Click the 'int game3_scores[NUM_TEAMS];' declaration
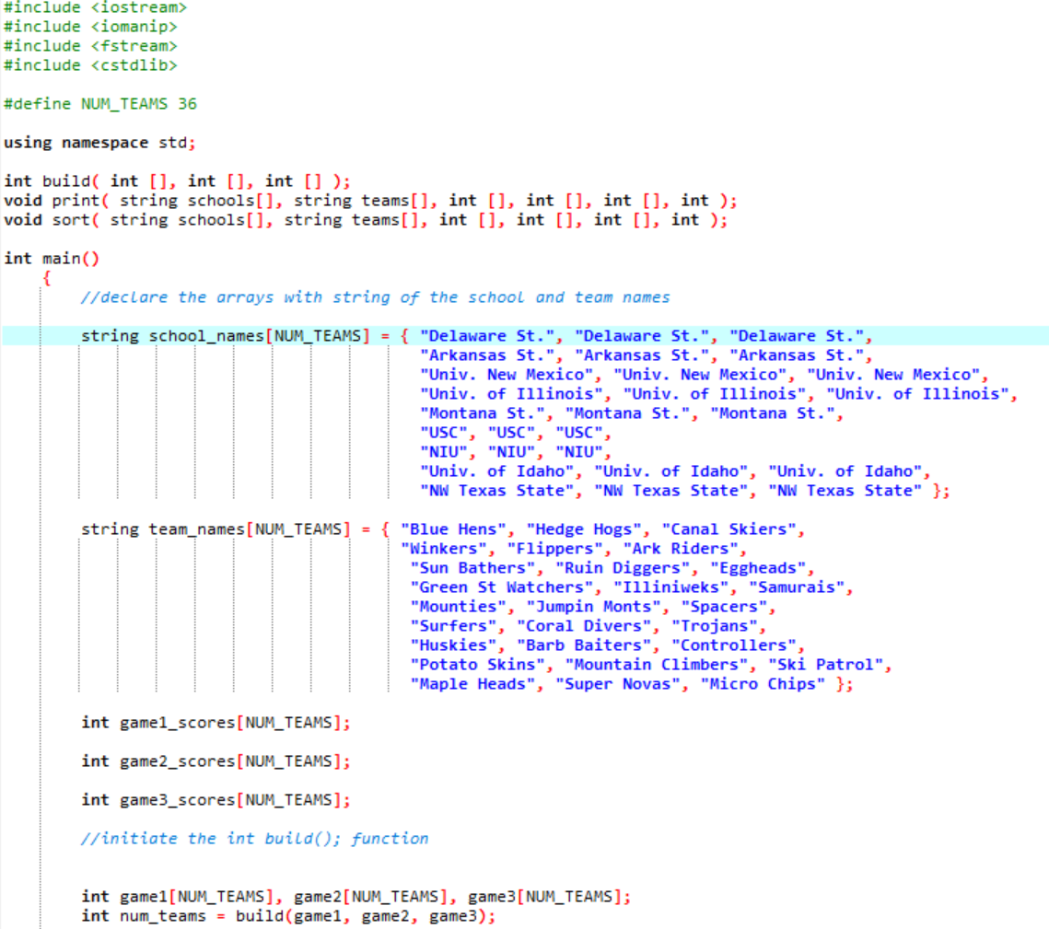Screen dimensions: 1049x929 pyautogui.click(x=216, y=801)
